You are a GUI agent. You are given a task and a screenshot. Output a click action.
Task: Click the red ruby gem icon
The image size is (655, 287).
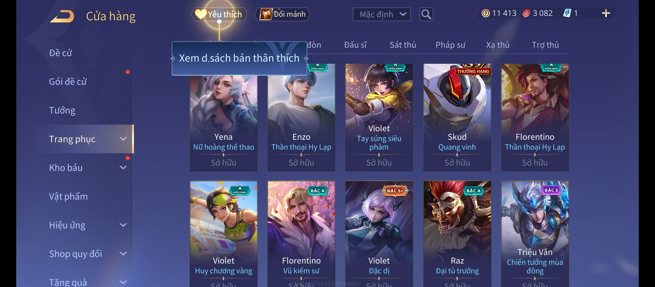pos(526,13)
